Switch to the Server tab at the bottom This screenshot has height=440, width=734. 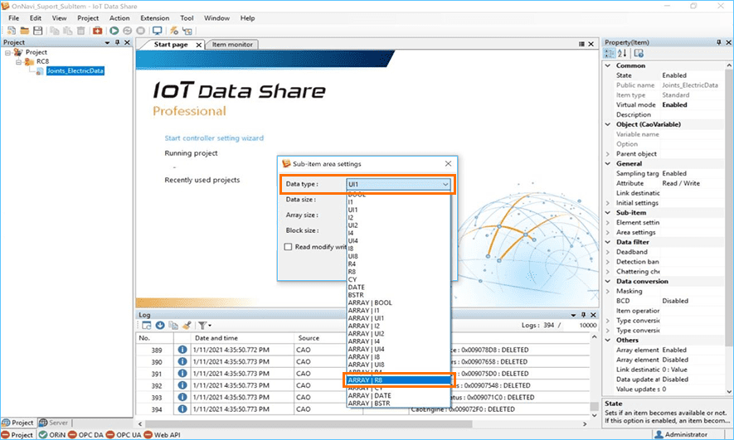click(54, 423)
